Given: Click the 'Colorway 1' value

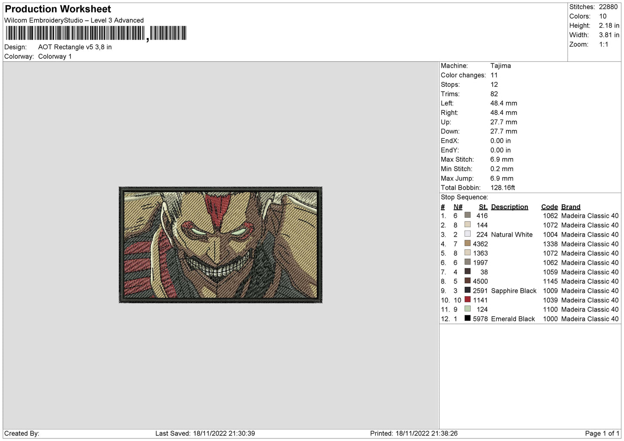Looking at the screenshot, I should (x=55, y=57).
